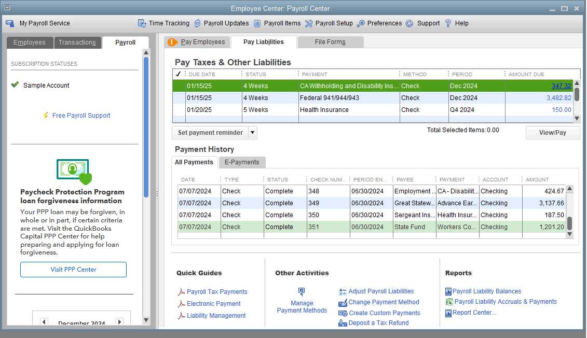Click Payment History scroll up arrow
The image size is (587, 338).
[570, 189]
